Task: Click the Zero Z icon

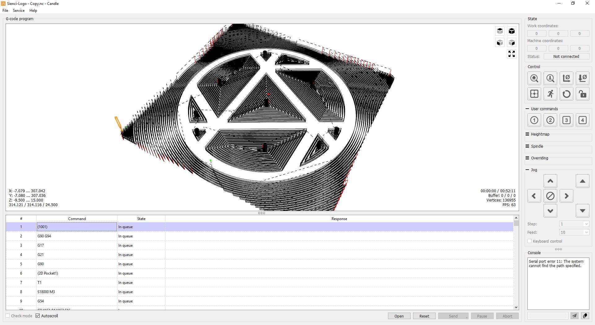Action: click(583, 78)
